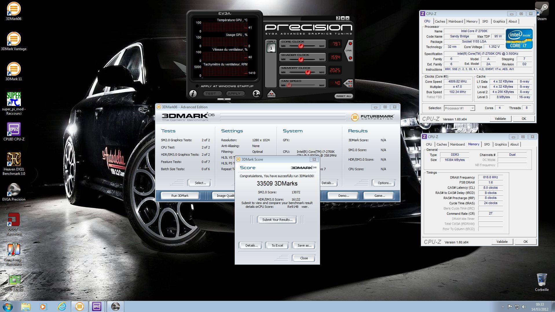
Task: Open the 3DMark06 desktop shortcut
Action: pyautogui.click(x=14, y=12)
